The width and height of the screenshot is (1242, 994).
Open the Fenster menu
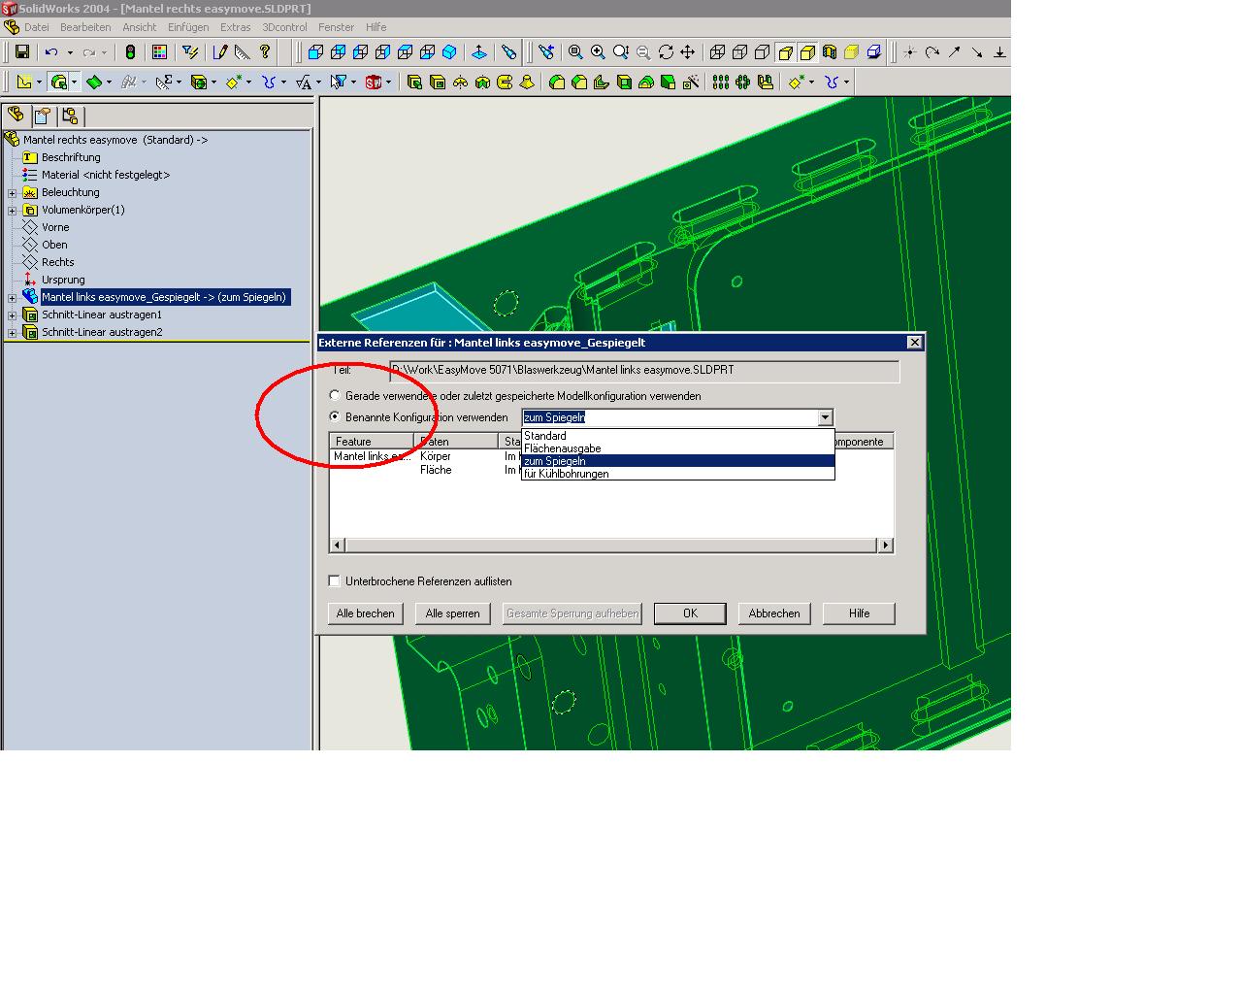[337, 27]
